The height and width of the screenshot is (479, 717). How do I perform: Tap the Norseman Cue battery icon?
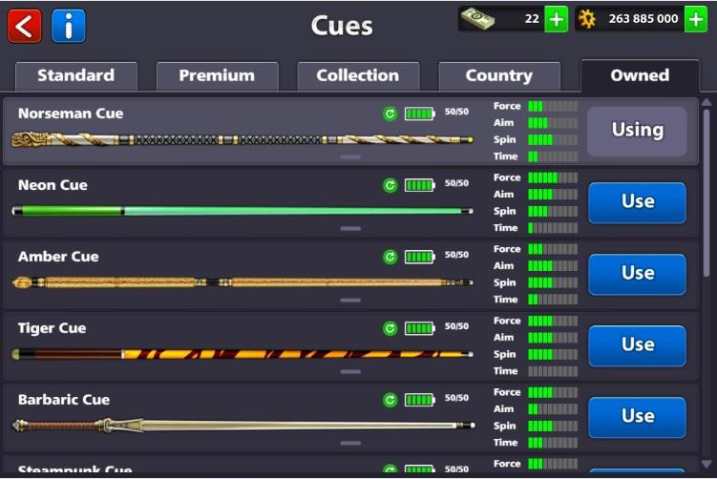[x=420, y=114]
